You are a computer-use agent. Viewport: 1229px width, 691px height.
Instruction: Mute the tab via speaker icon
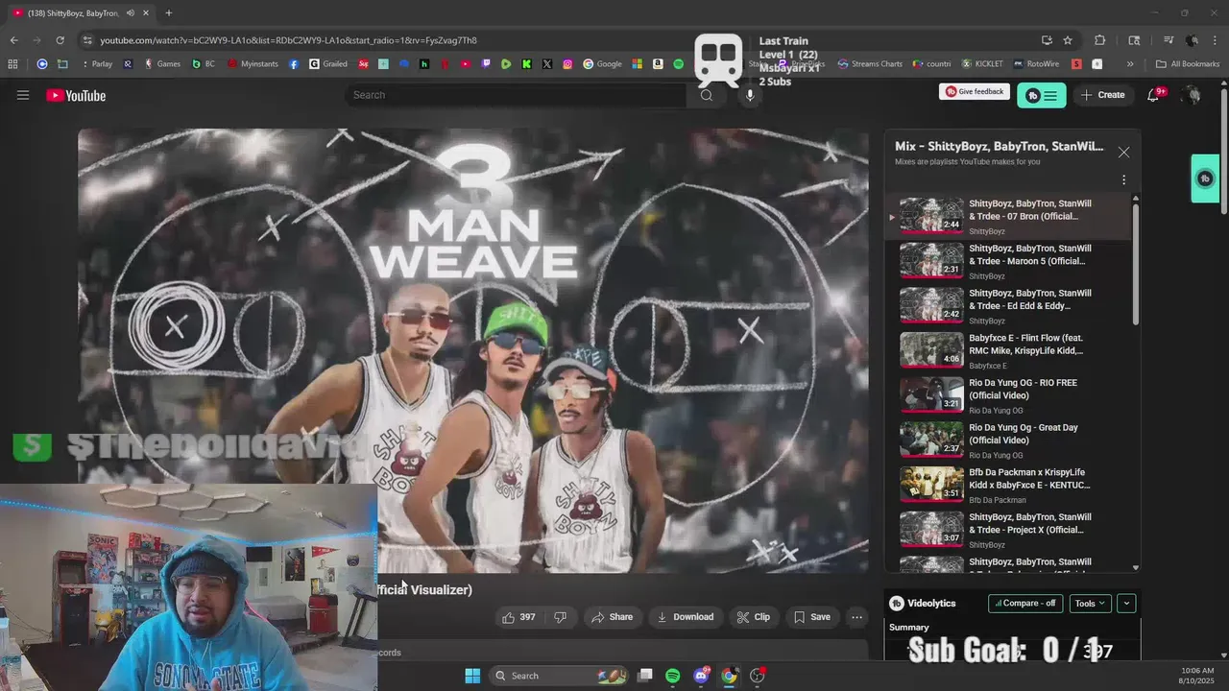coord(130,12)
